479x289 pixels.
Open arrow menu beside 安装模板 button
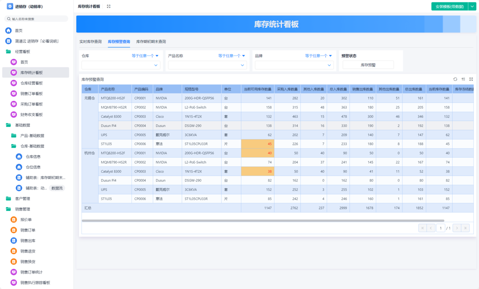click(x=471, y=6)
